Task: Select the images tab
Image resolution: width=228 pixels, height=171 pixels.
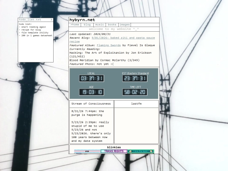Action: (x=125, y=25)
